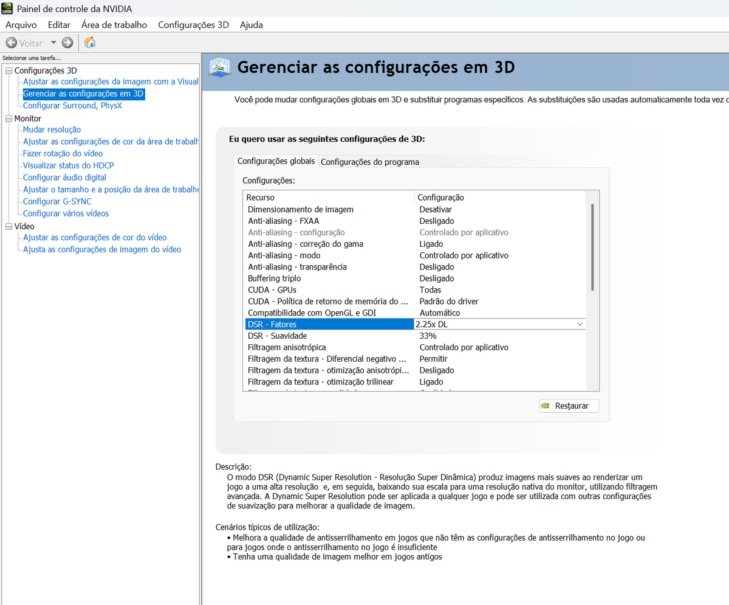Open Configurar G-SYNC
The height and width of the screenshot is (605, 729).
click(57, 201)
